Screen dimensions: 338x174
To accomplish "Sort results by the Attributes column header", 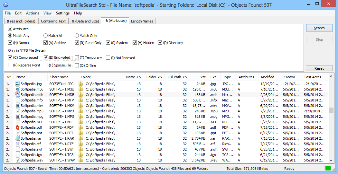I will (247, 77).
